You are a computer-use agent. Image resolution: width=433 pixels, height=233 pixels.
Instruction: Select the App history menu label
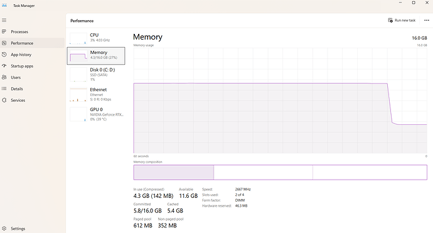tap(21, 55)
